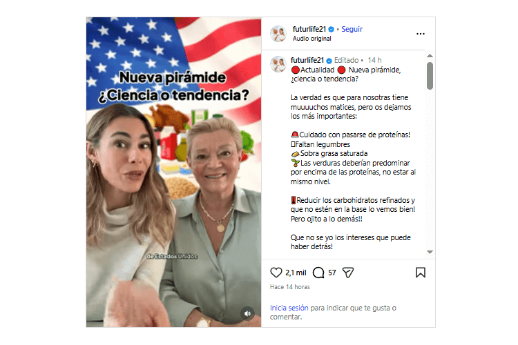The height and width of the screenshot is (345, 518).
Task: Click the caption scrollbar down arrow
Action: [430, 252]
